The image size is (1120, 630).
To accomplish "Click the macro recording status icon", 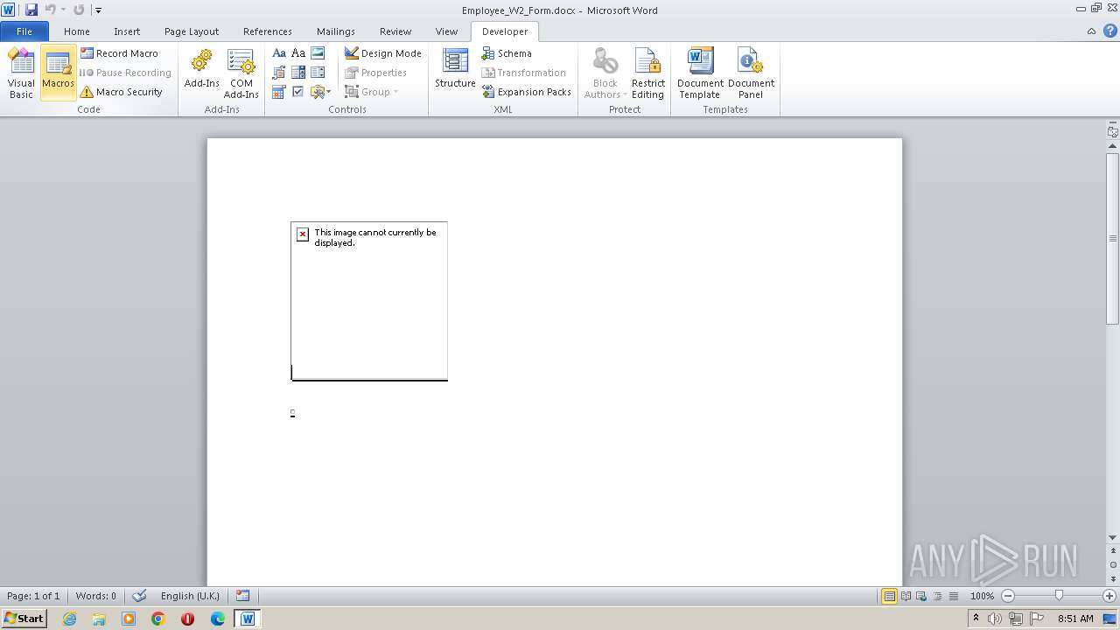I will click(242, 596).
